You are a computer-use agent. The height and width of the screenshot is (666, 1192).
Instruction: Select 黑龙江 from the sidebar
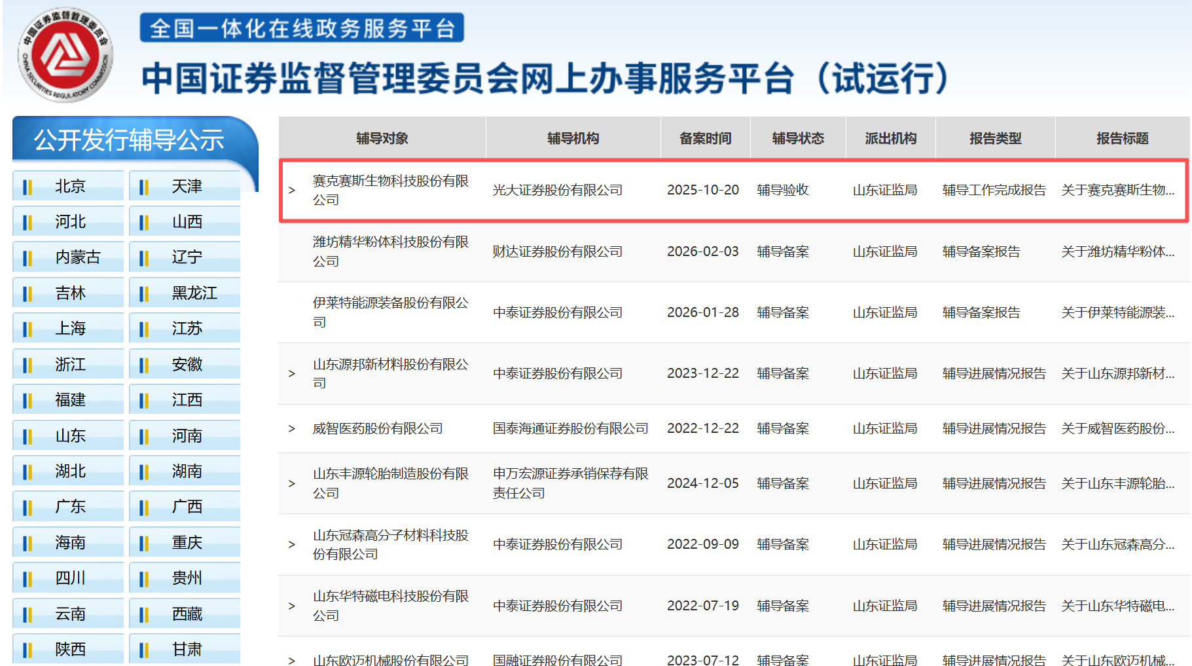194,293
